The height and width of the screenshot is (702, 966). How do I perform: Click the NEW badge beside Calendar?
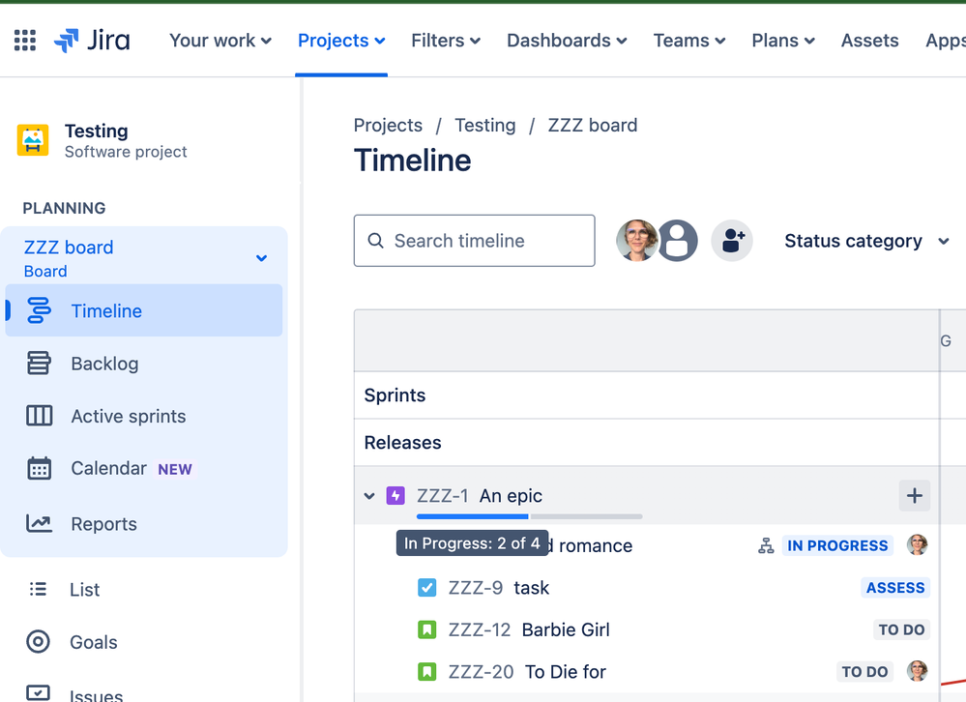coord(175,469)
